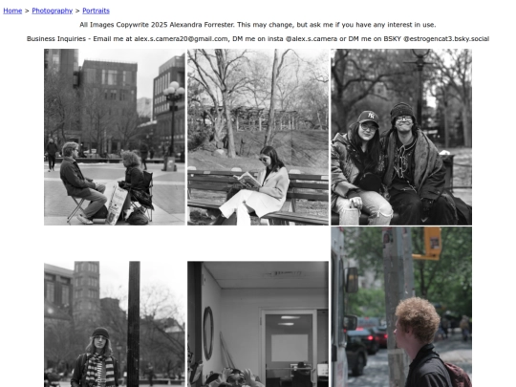Image resolution: width=516 pixels, height=387 pixels.
Task: Click the yellow traffic signal in color photo
Action: 431,243
